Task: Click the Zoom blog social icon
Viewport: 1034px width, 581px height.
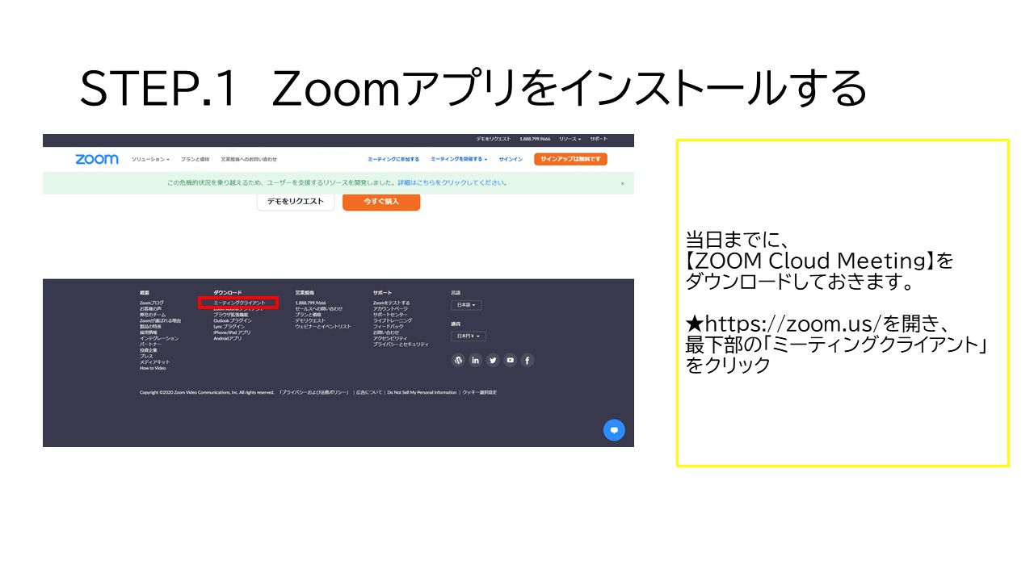Action: [x=458, y=360]
